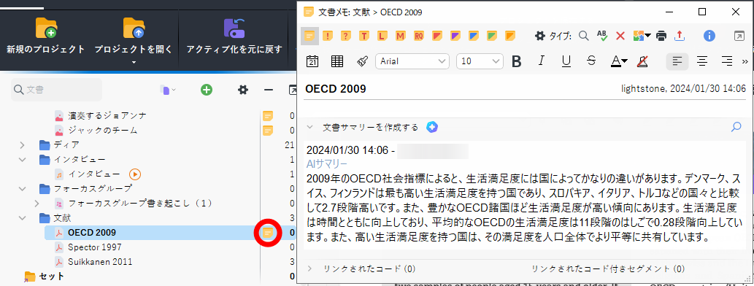Screen dimensions: 754x286
Task: Insert a table into the memo
Action: 337,61
